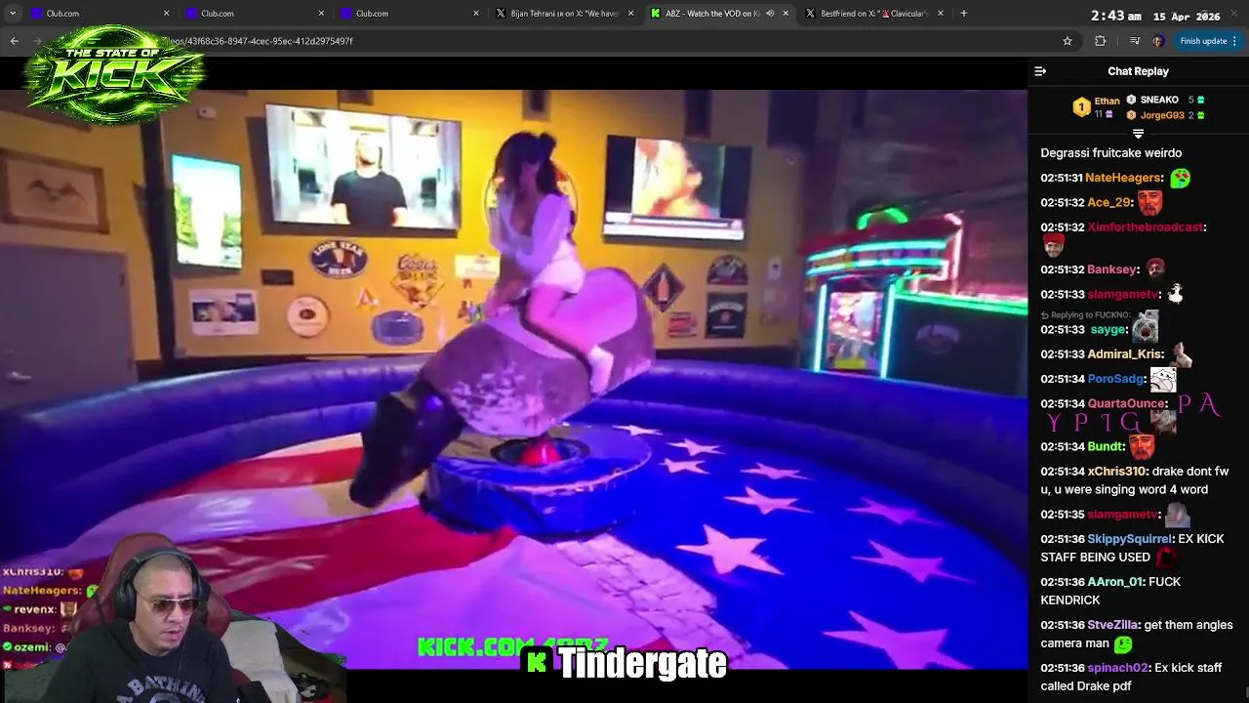Click the Banksey username in chat
1249x703 pixels.
click(1111, 269)
